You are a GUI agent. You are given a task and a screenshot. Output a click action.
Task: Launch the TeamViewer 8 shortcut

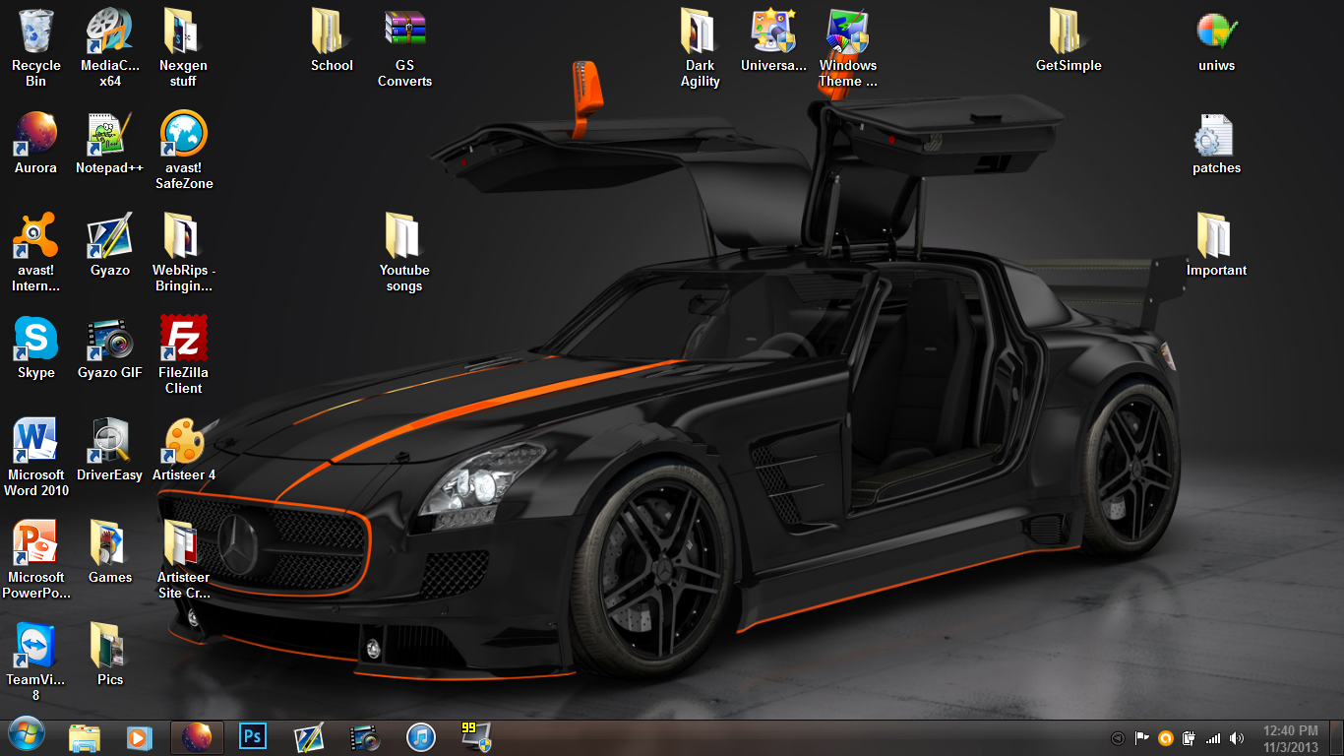point(36,661)
